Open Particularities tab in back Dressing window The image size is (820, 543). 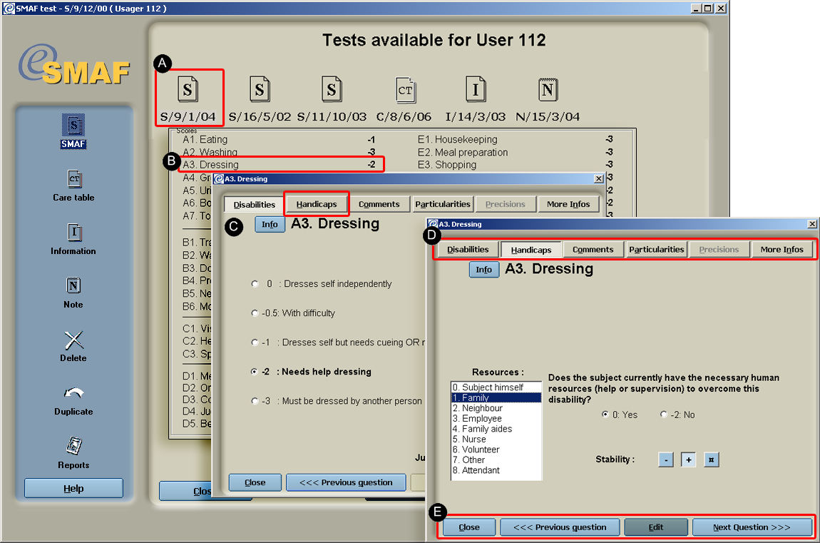(442, 204)
